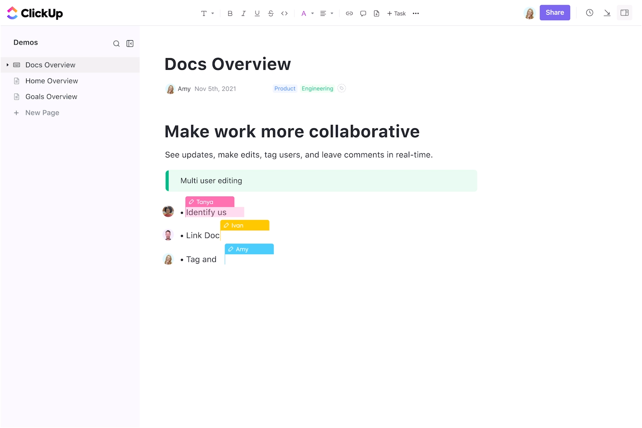
Task: Open the Home Overview page
Action: click(x=52, y=81)
